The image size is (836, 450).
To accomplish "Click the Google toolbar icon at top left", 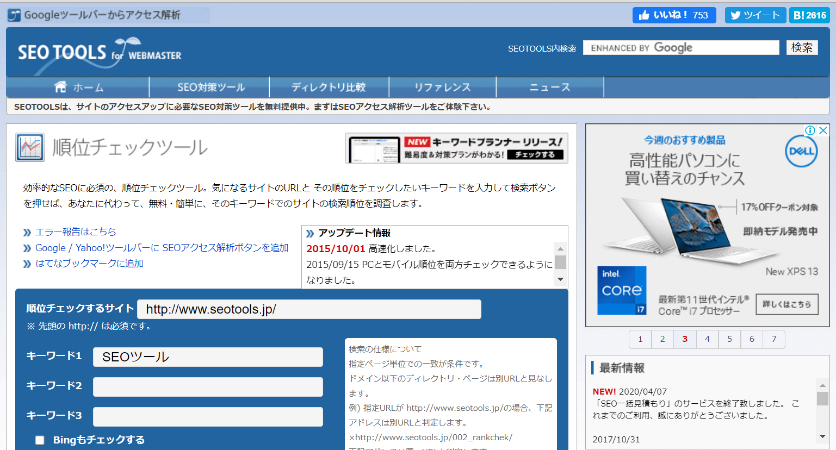I will 15,15.
